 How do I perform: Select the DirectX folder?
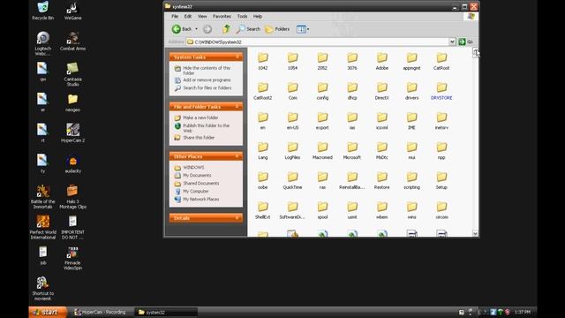coord(382,91)
